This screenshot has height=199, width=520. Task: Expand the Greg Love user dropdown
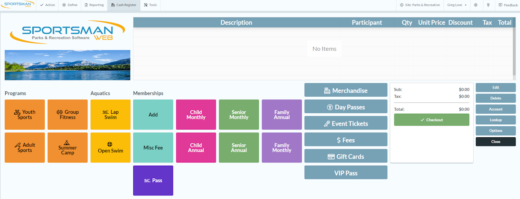pos(457,5)
